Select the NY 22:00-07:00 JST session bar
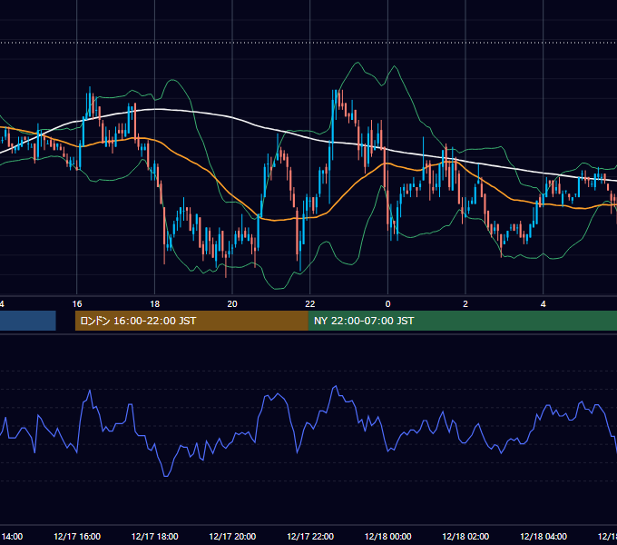Image resolution: width=617 pixels, height=545 pixels. point(463,321)
